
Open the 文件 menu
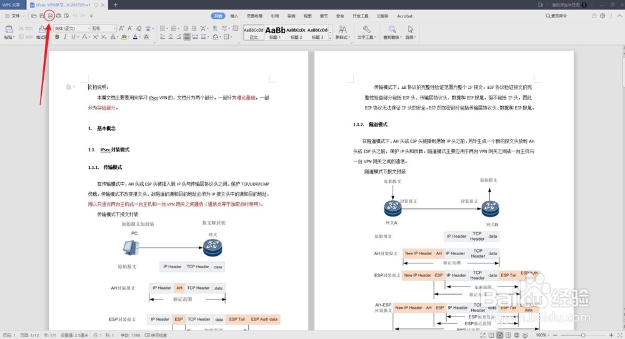tap(15, 16)
